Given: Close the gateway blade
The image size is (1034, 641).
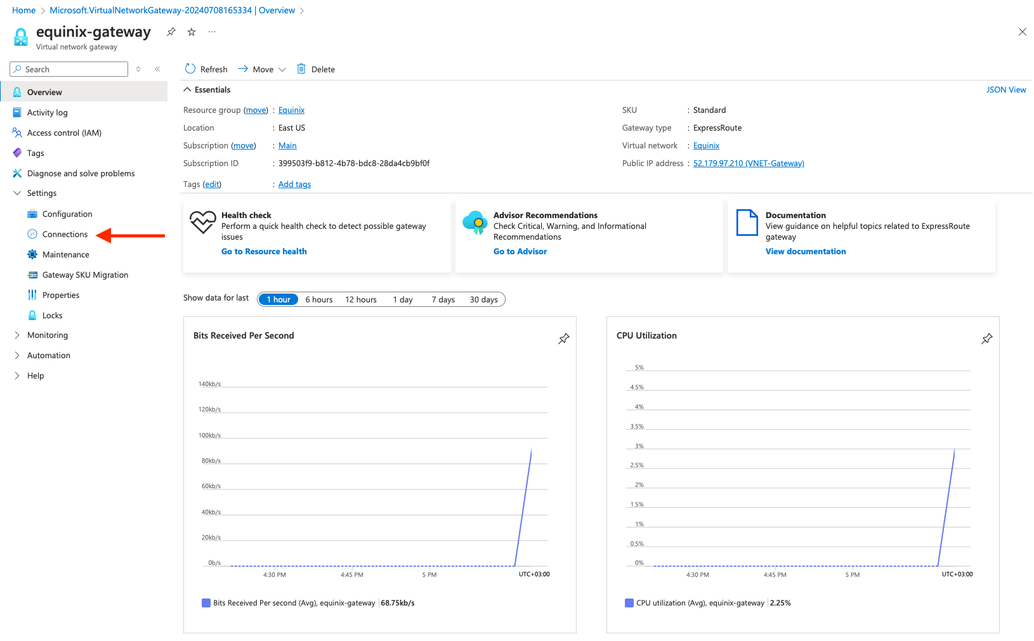Looking at the screenshot, I should tap(1022, 32).
